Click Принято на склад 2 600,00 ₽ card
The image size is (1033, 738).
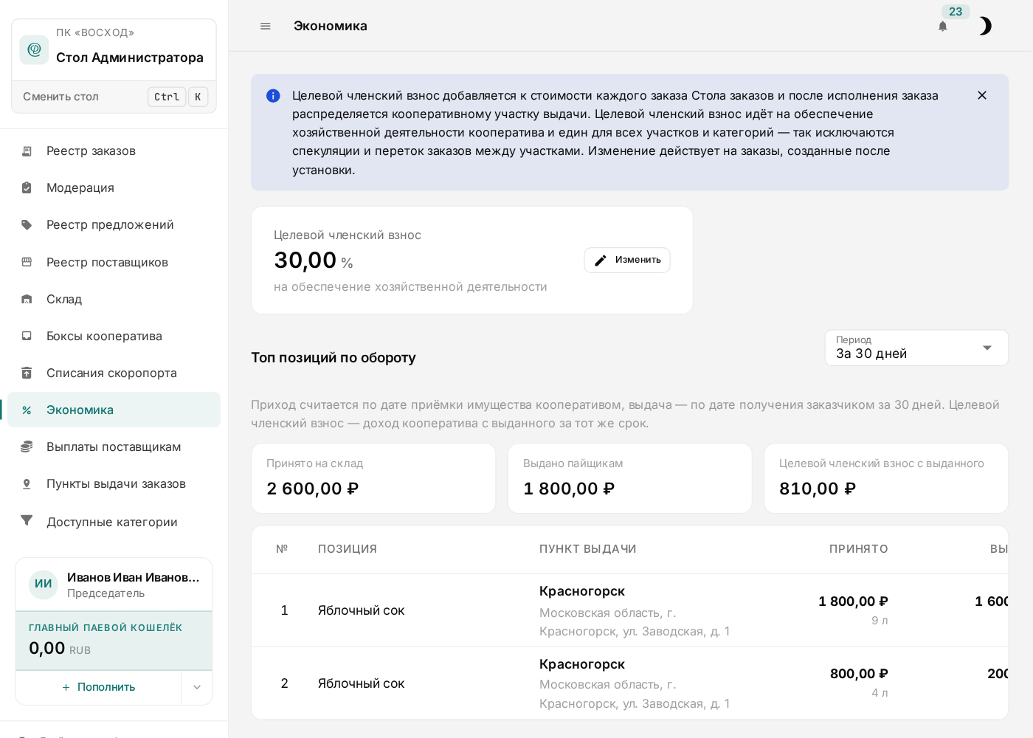(x=373, y=478)
